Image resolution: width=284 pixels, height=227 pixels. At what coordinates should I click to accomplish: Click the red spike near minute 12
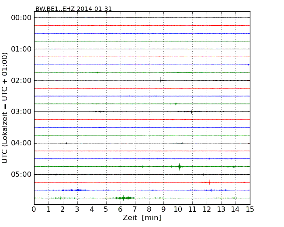point(210,182)
